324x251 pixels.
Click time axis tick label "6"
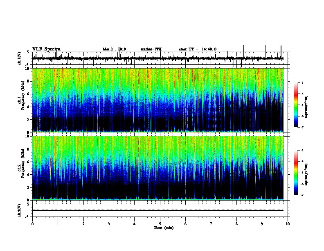(186, 224)
